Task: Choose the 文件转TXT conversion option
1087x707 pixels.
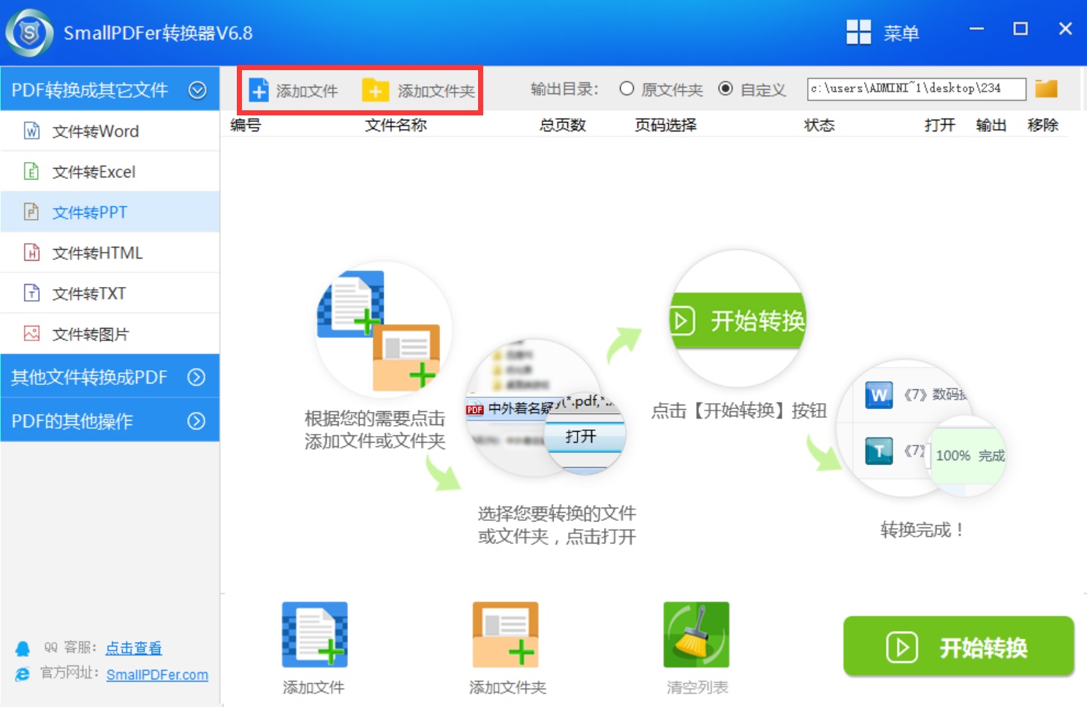Action: [110, 293]
